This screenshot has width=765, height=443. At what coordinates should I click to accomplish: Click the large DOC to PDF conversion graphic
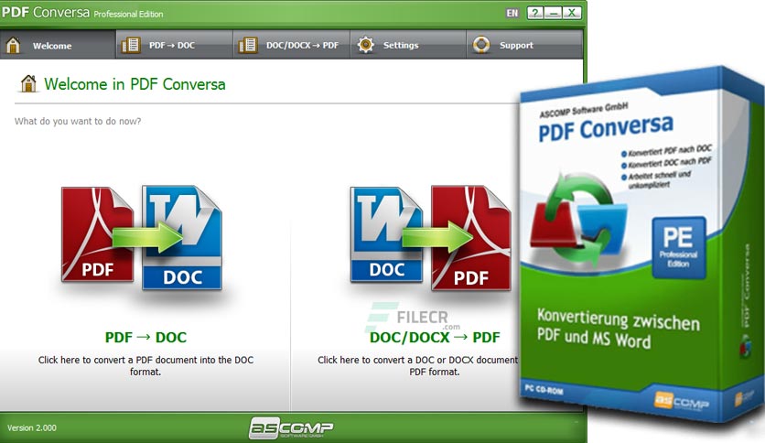pos(431,238)
